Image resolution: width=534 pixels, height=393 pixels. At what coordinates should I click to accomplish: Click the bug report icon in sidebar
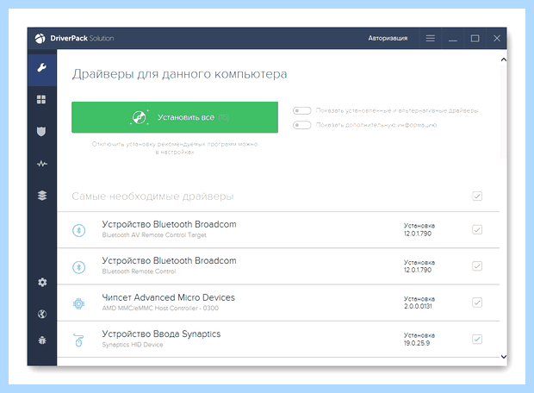click(x=42, y=340)
